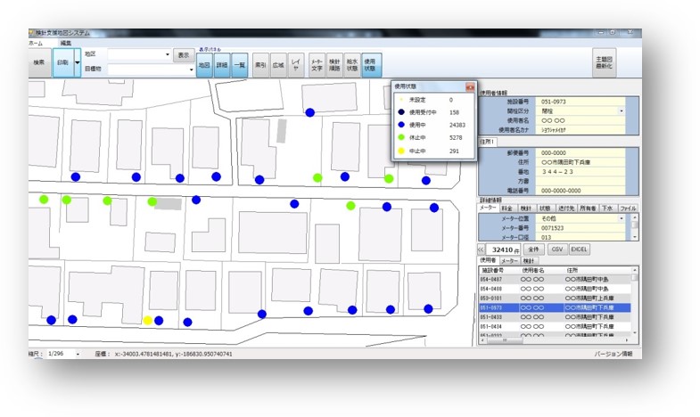Click the 使用受付中 dark blue legend dot

pyautogui.click(x=401, y=112)
